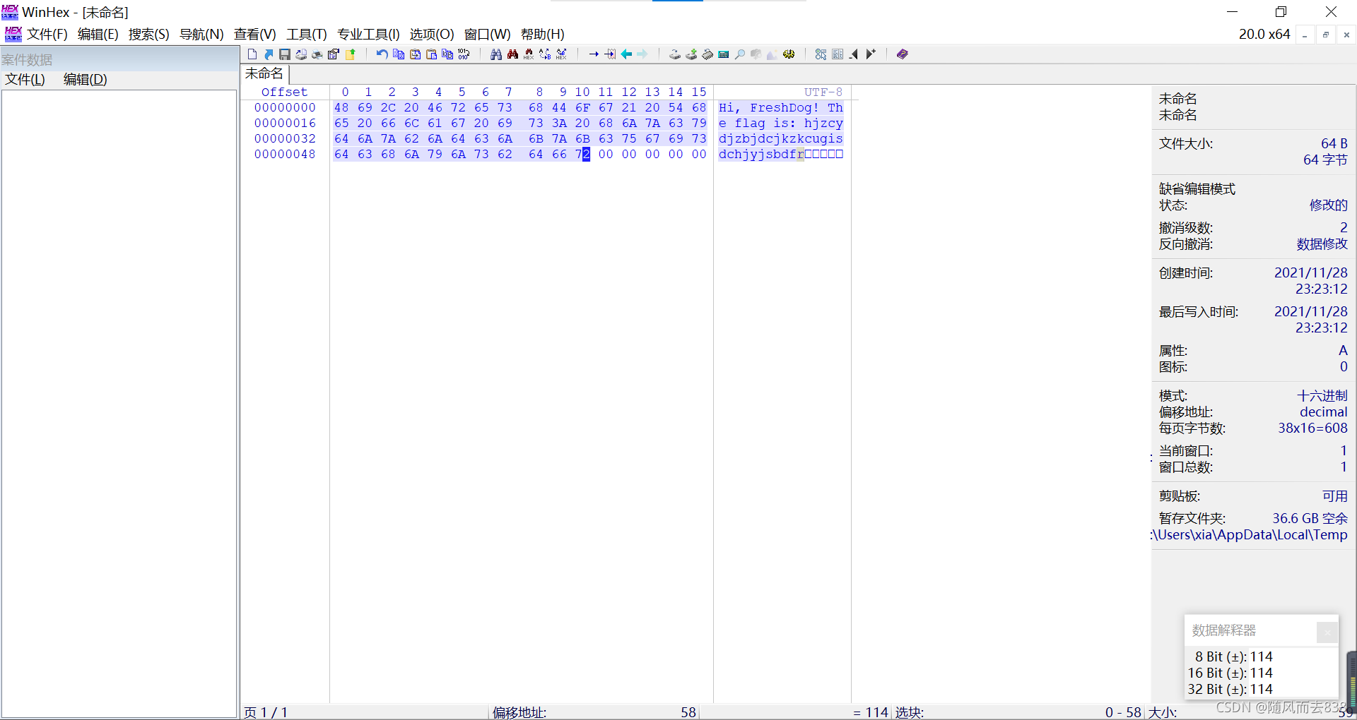Create a new file with the blank page icon
This screenshot has width=1357, height=720.
point(252,54)
